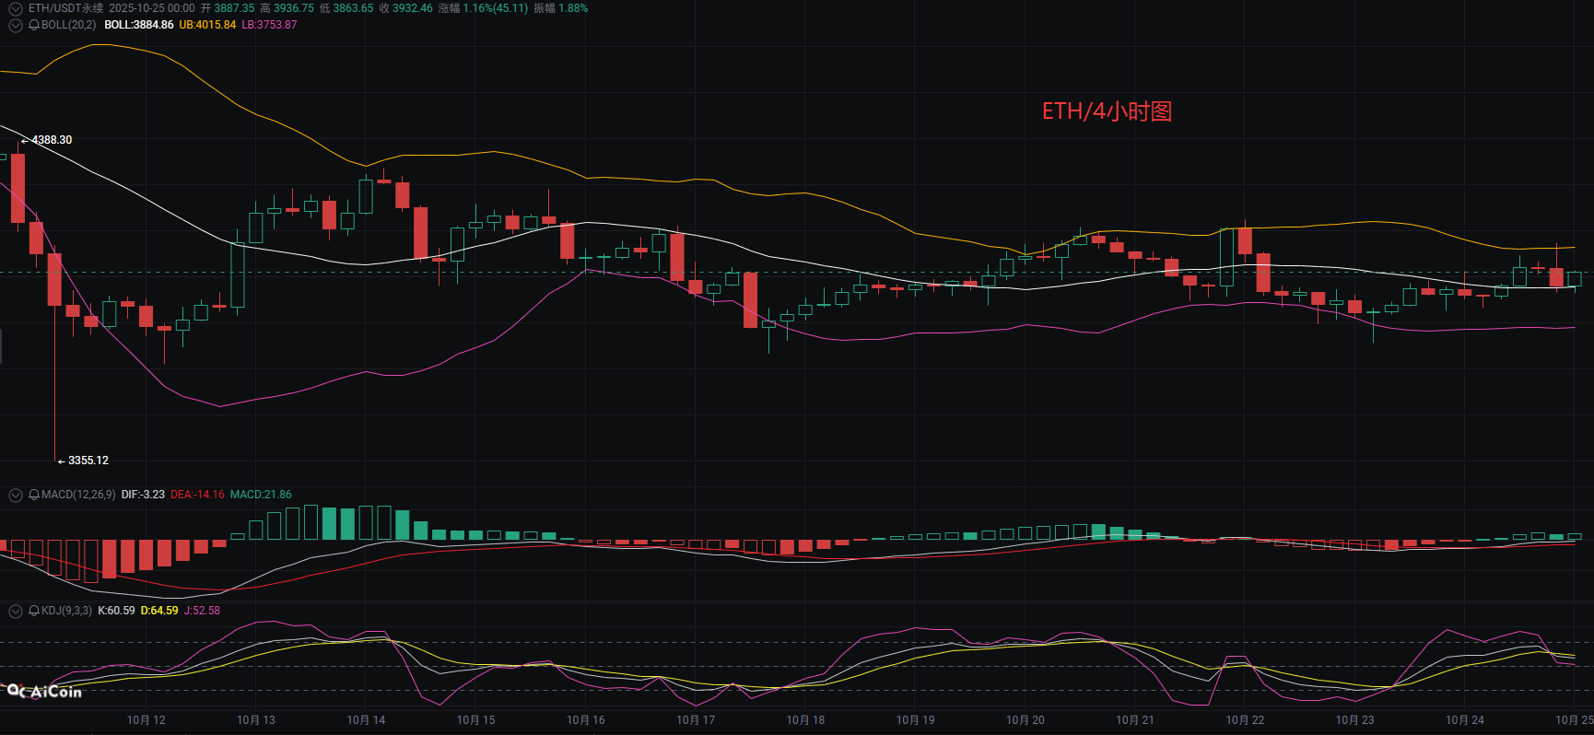Collapse the MACD indicator panel chevron
Image resolution: width=1594 pixels, height=735 pixels.
pyautogui.click(x=15, y=495)
